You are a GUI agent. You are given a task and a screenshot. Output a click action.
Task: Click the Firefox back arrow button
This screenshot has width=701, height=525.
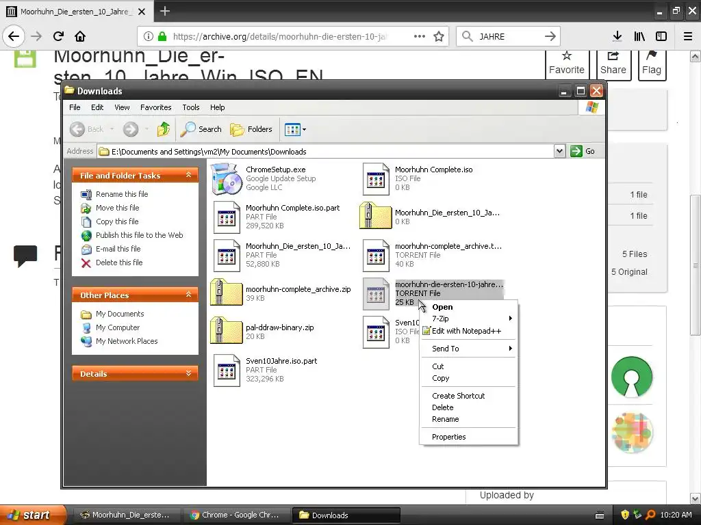[x=14, y=36]
